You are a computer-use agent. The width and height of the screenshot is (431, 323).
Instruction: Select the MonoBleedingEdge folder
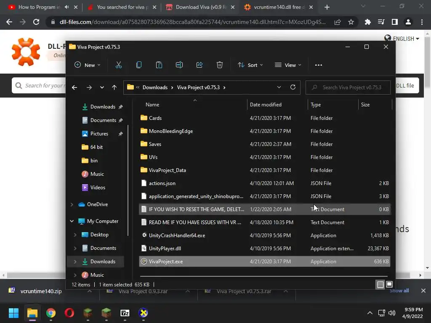click(x=264, y=131)
